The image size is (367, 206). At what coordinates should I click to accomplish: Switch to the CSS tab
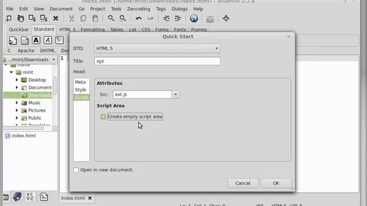click(146, 29)
